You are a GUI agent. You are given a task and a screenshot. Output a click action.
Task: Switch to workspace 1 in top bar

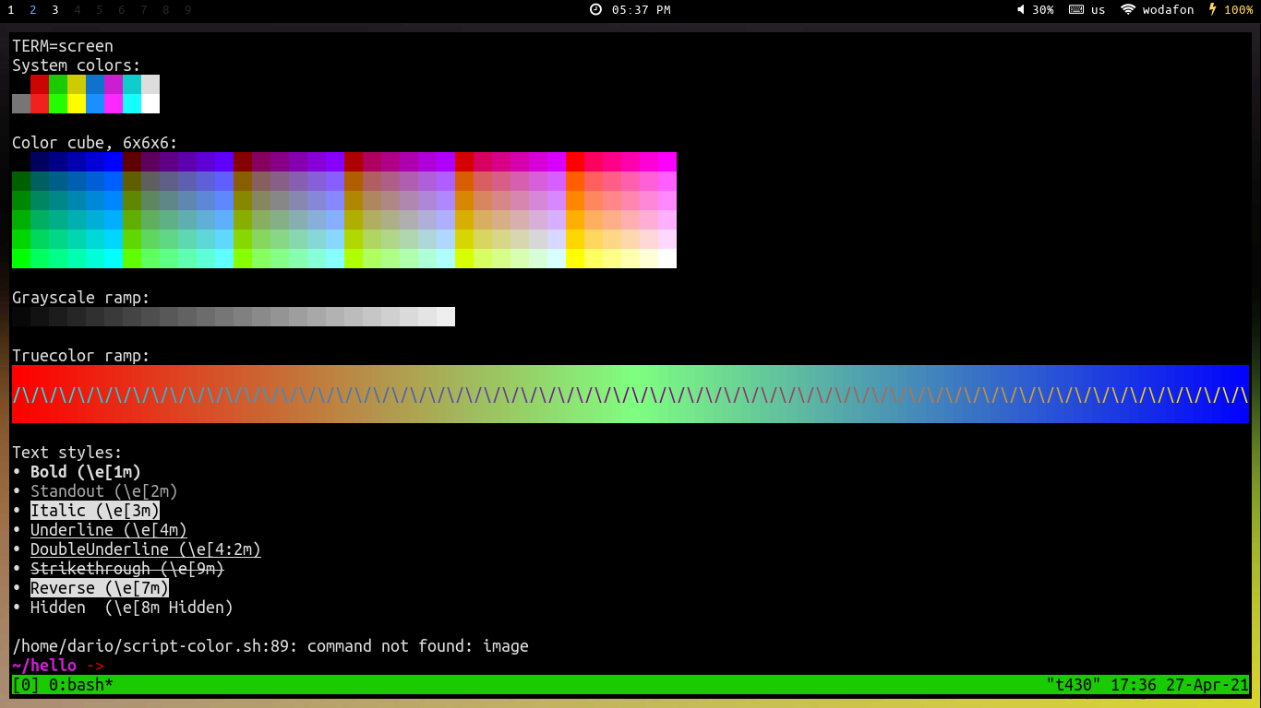(11, 9)
